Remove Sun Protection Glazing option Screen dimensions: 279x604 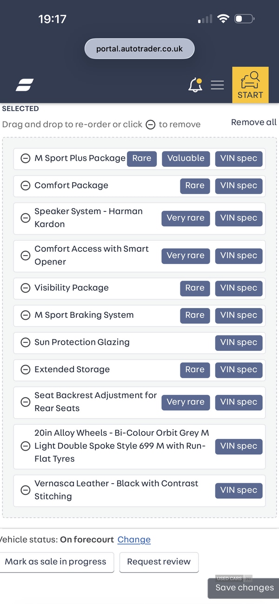26,343
